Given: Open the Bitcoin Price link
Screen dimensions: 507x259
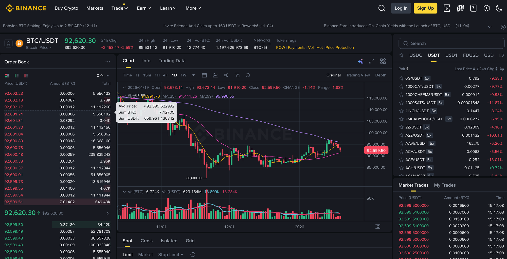Looking at the screenshot, I should coord(39,48).
